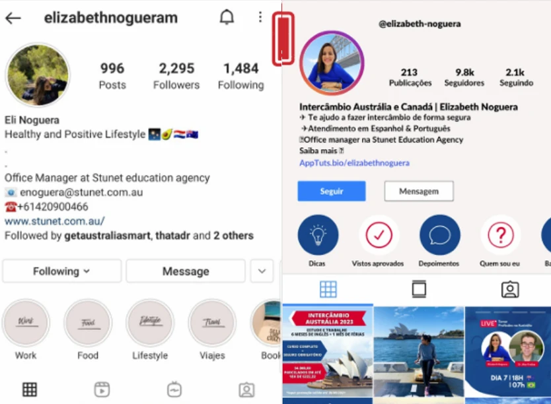Open notifications bell for elizabethnogueram
Image resolution: width=551 pixels, height=404 pixels.
point(227,17)
